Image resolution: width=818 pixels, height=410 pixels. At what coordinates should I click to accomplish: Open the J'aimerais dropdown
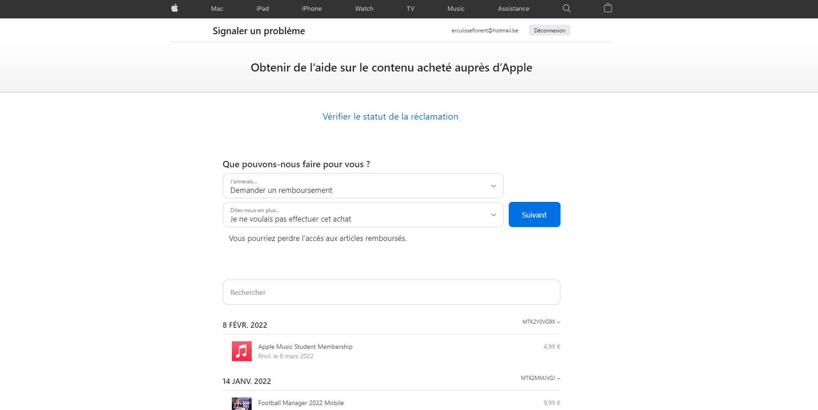[x=363, y=186]
